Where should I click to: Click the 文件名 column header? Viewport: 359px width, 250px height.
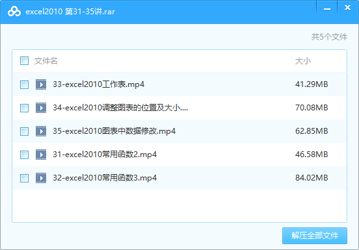pyautogui.click(x=46, y=61)
